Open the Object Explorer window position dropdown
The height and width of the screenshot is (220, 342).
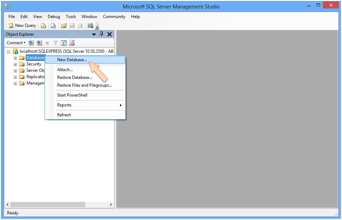tap(94, 34)
